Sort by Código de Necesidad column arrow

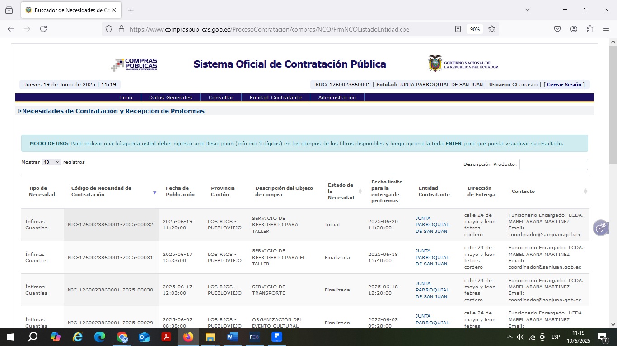[x=154, y=192]
